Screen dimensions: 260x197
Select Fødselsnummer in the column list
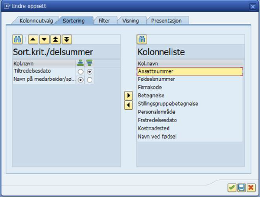(x=190, y=79)
